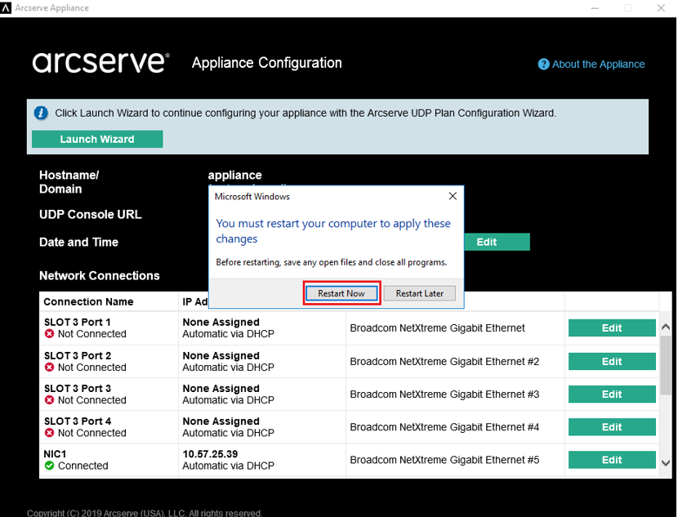Close the Microsoft Windows restart dialog
Image resolution: width=678 pixels, height=517 pixels.
pos(453,196)
